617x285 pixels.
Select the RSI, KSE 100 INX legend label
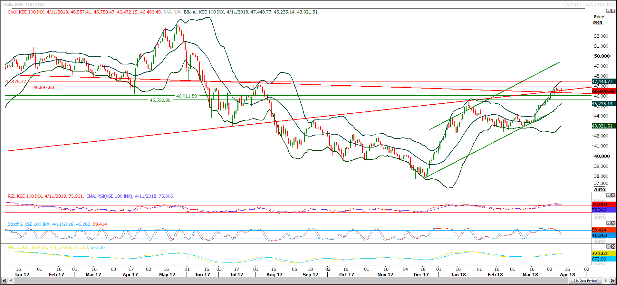pos(25,196)
